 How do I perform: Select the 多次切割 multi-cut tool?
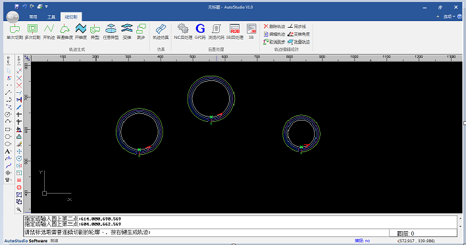32,32
